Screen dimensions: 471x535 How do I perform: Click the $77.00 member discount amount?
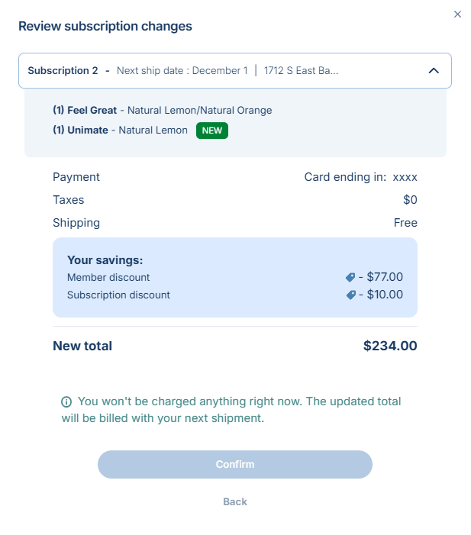coord(385,278)
